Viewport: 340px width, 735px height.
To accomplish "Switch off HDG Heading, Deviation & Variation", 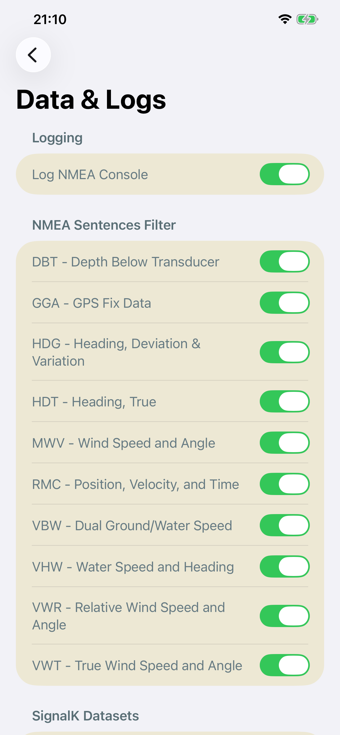I will pyautogui.click(x=284, y=352).
